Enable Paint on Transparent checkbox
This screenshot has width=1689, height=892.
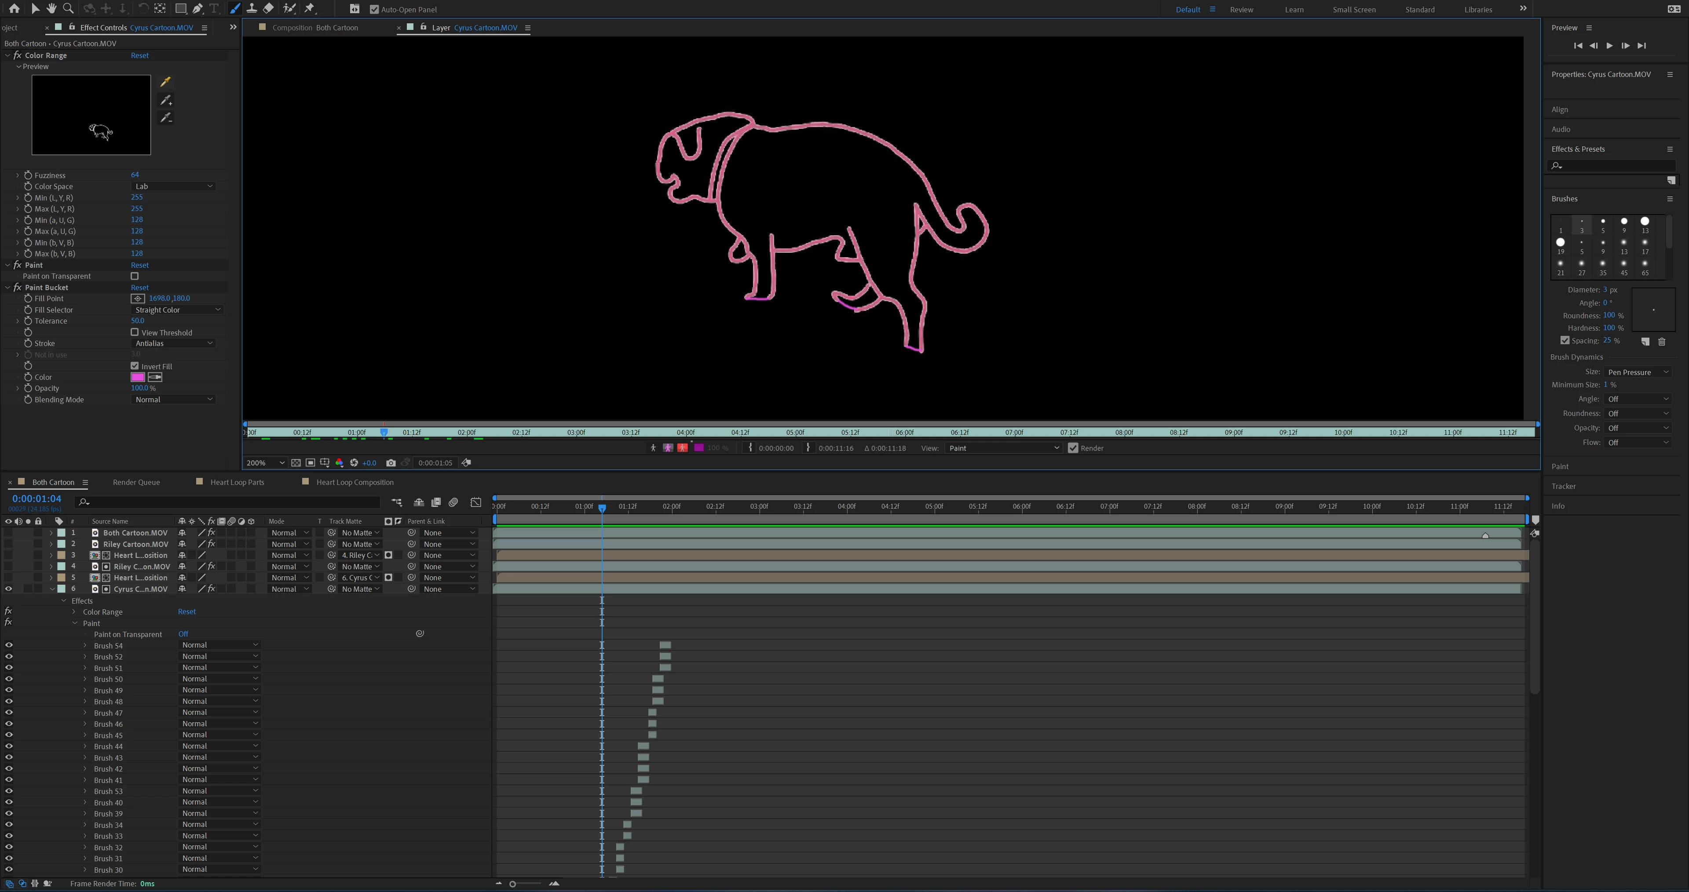tap(135, 276)
